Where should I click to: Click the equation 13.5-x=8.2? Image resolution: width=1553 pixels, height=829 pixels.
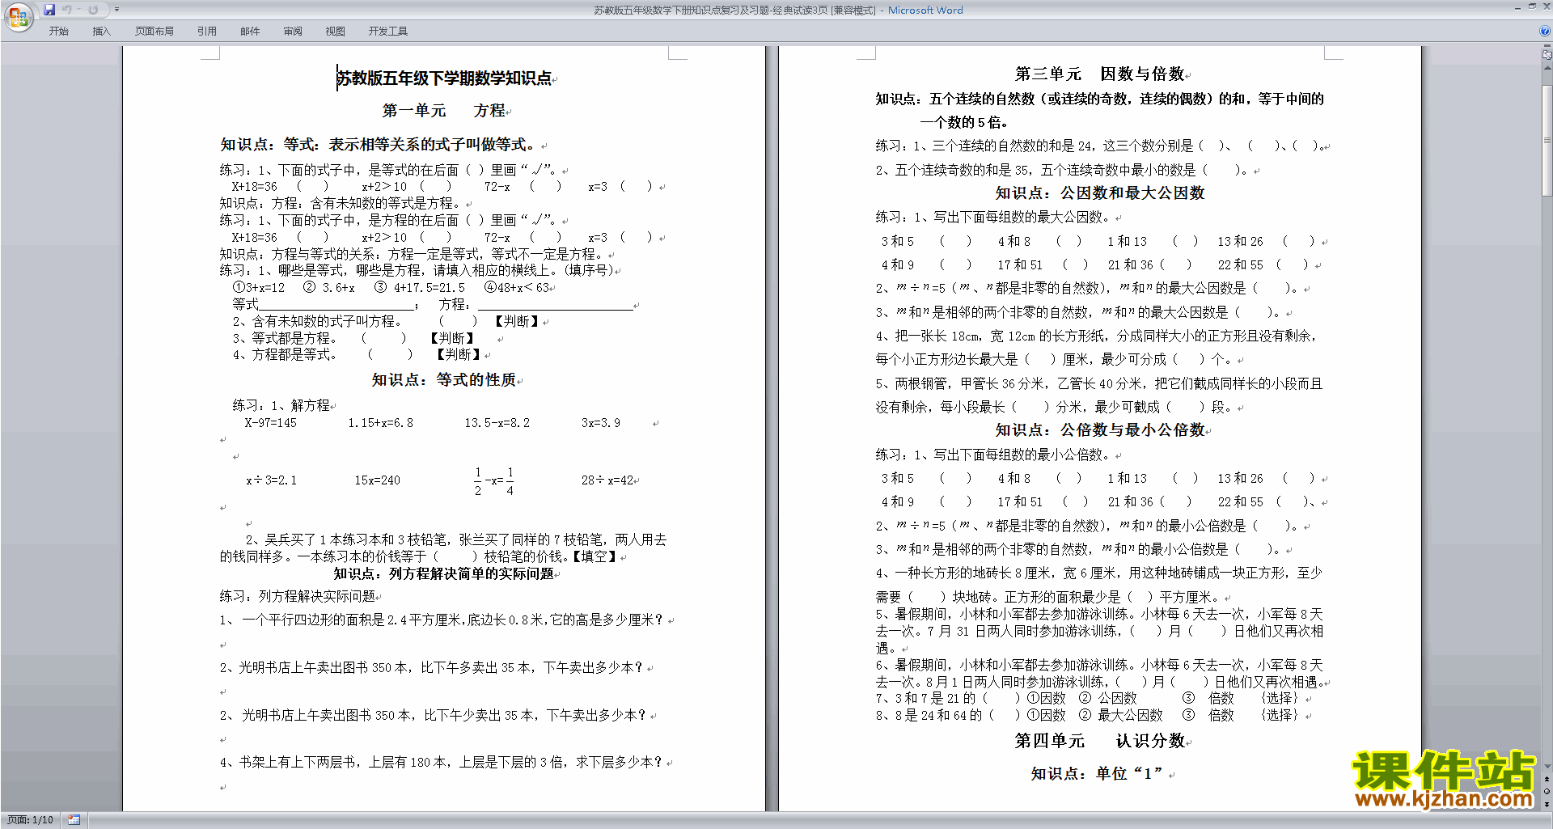pyautogui.click(x=497, y=423)
